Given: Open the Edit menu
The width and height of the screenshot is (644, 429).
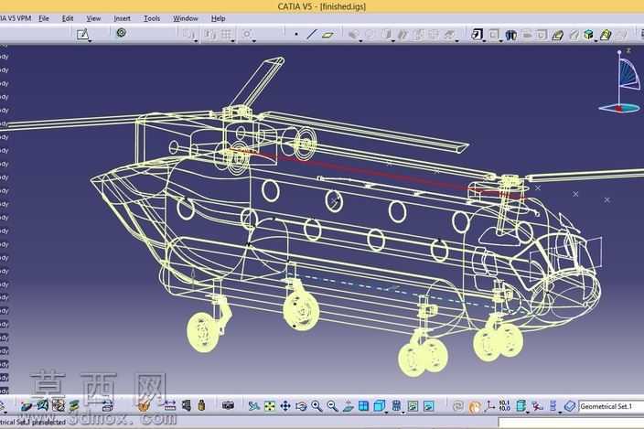Looking at the screenshot, I should pyautogui.click(x=68, y=18).
